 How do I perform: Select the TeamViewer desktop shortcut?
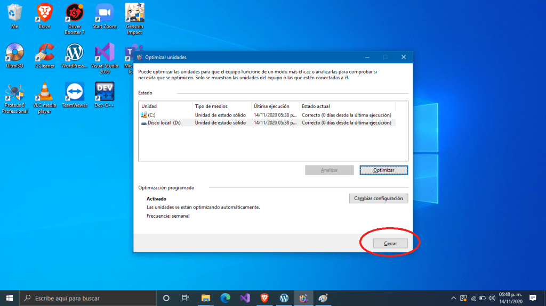[75, 94]
